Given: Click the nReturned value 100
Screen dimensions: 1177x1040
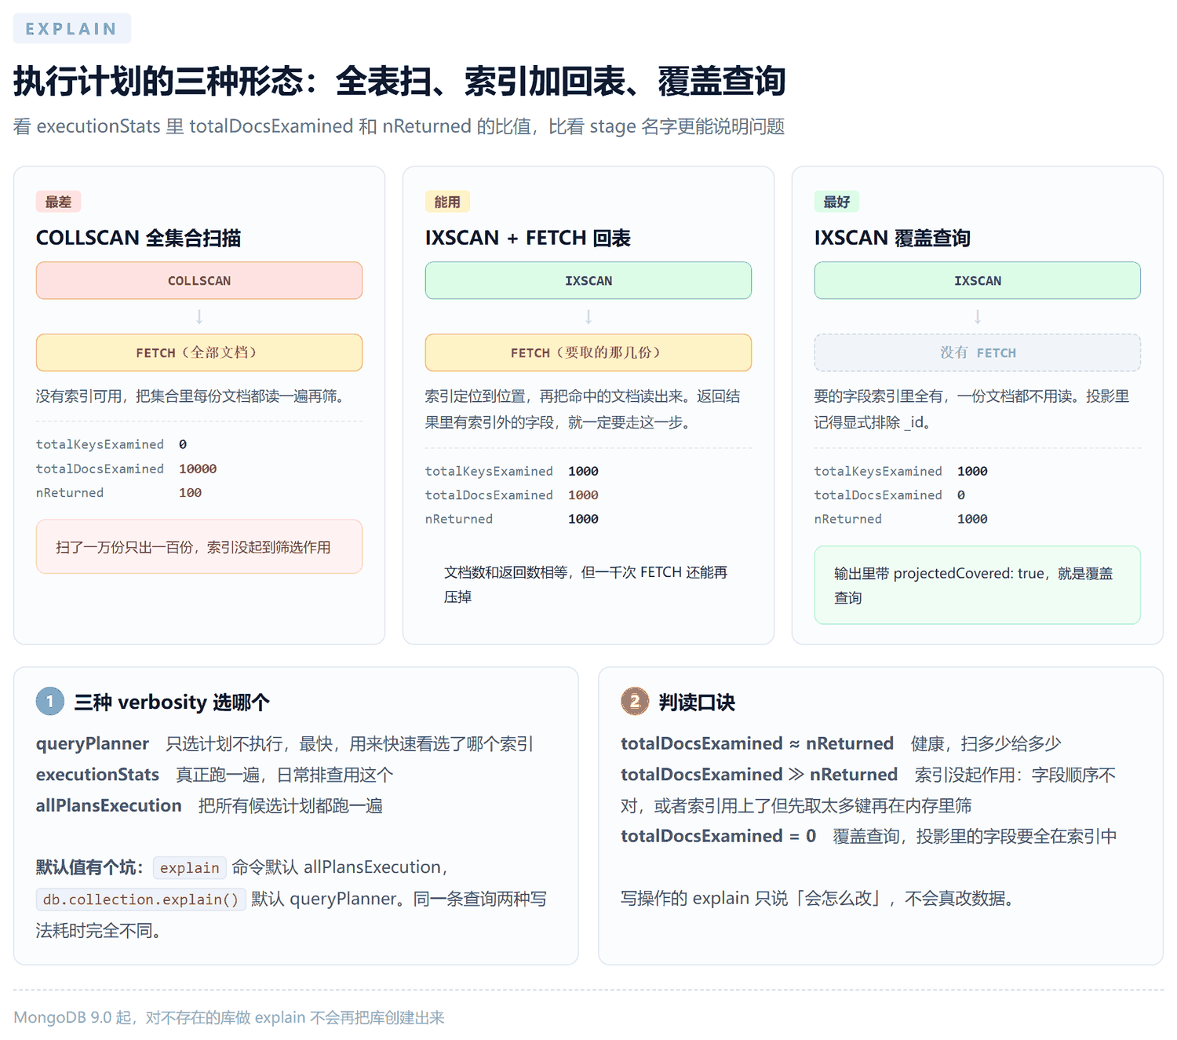Looking at the screenshot, I should (x=190, y=493).
